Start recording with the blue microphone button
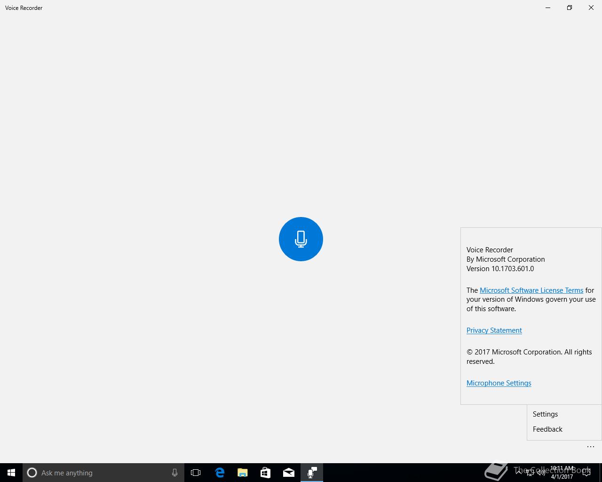 click(x=301, y=239)
